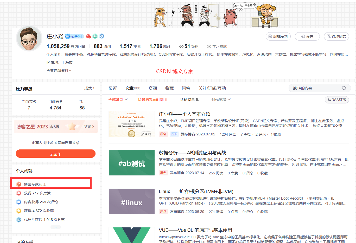
Task: Click the 码龄6年 code-age badge
Action: pos(74,36)
